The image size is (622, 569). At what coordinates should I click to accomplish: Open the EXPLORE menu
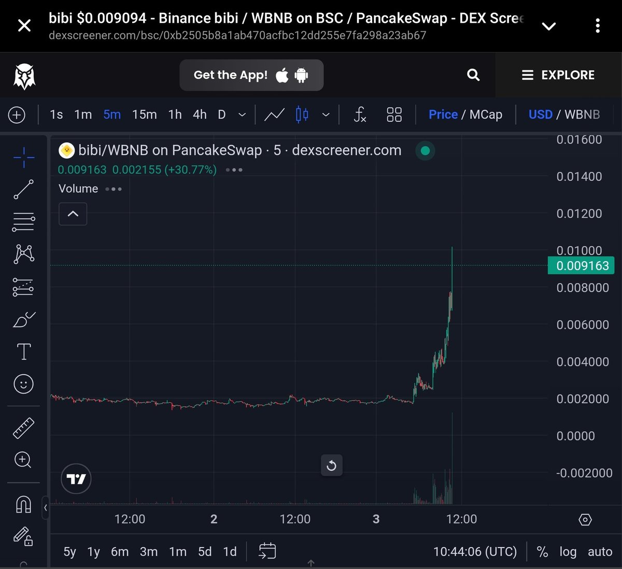(x=558, y=75)
